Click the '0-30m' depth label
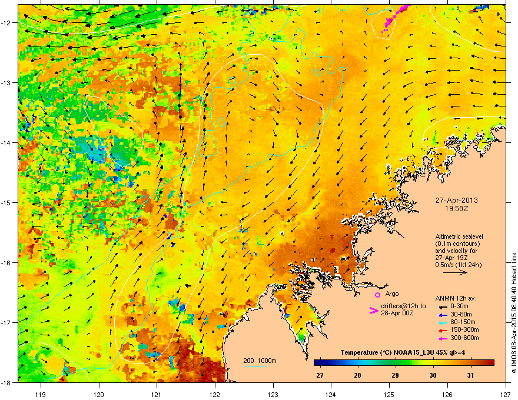This screenshot has width=518, height=400. [x=459, y=306]
